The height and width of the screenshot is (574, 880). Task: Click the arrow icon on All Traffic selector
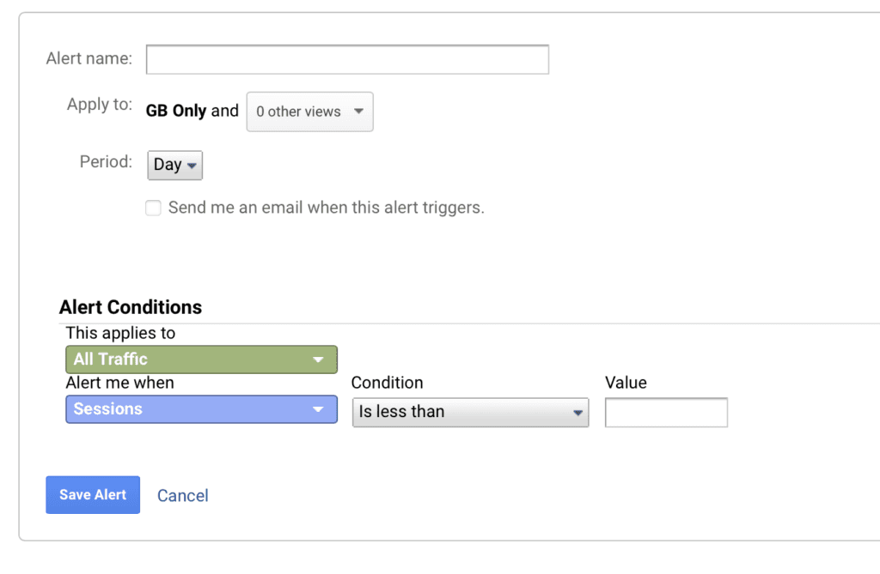coord(318,360)
